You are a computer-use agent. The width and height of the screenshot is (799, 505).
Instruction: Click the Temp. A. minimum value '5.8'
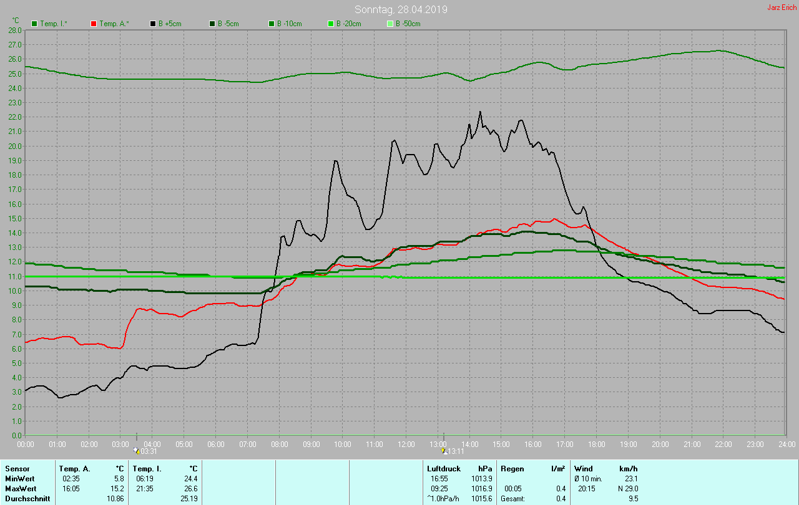pos(119,479)
